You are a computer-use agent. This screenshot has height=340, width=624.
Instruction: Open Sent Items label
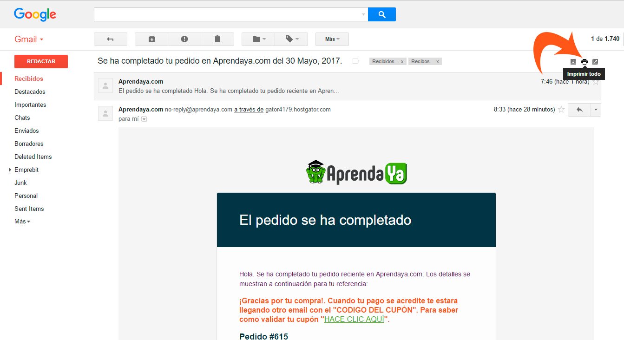point(29,209)
